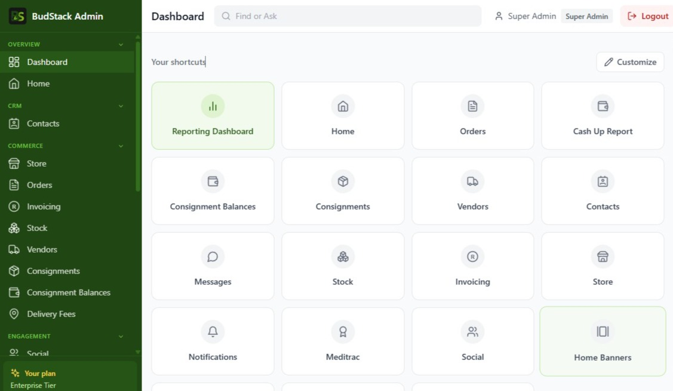
Task: Click the Dashboard page title
Action: (x=178, y=16)
